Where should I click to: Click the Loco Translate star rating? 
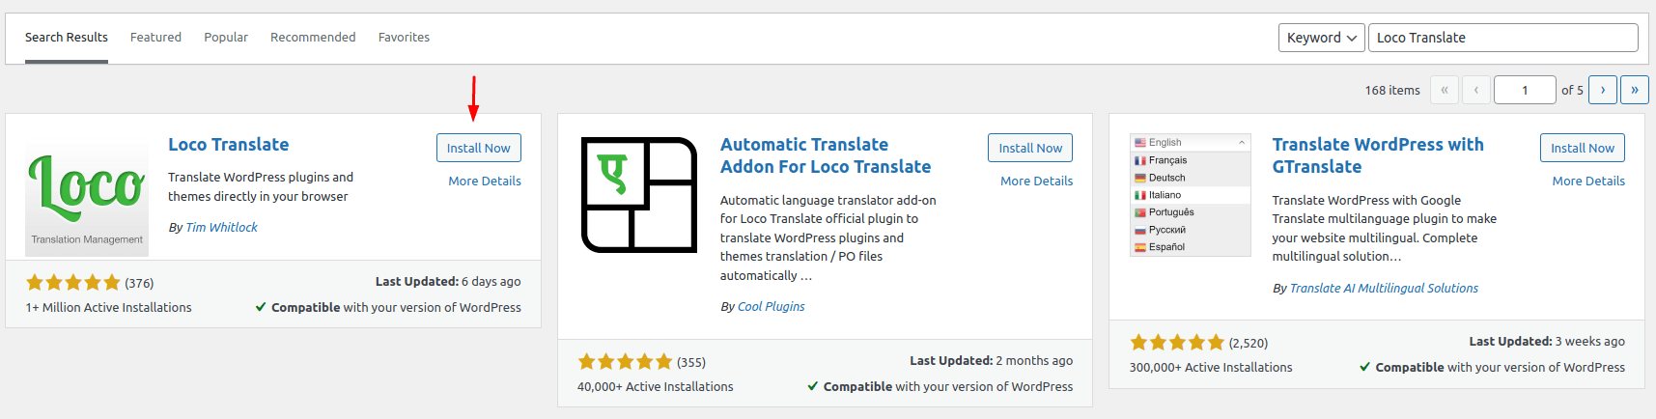(73, 283)
